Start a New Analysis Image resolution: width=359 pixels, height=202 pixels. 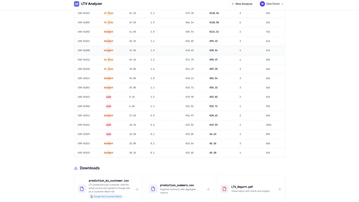pos(242,4)
